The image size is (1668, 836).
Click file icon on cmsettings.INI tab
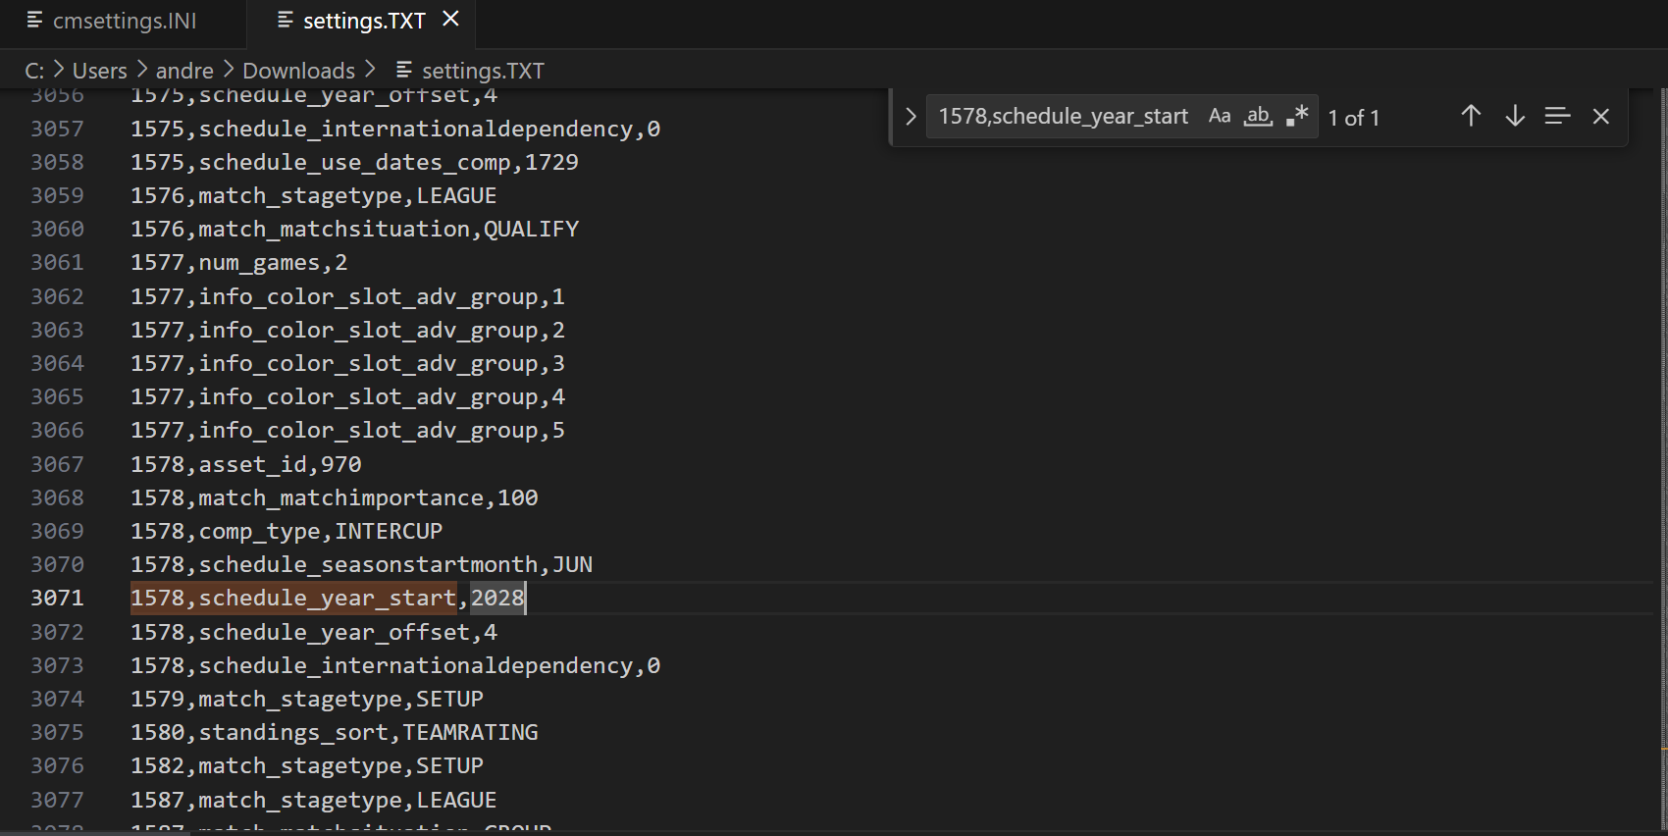pyautogui.click(x=34, y=21)
